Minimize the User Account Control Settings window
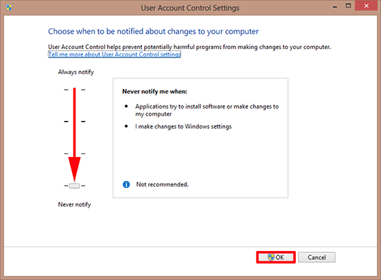The height and width of the screenshot is (280, 381). [x=335, y=6]
